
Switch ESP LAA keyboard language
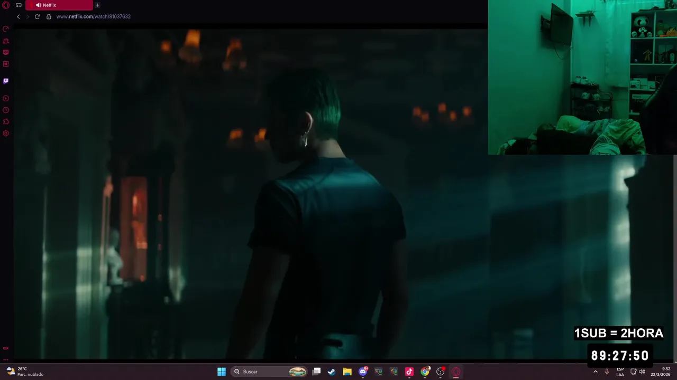click(620, 372)
